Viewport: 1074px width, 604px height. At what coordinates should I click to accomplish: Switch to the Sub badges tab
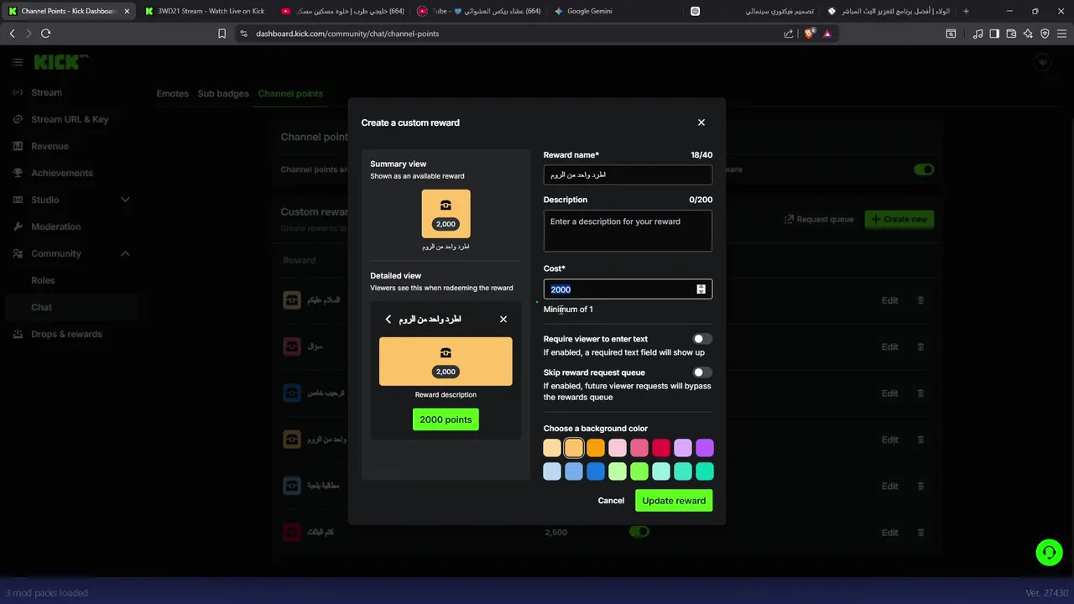tap(223, 93)
